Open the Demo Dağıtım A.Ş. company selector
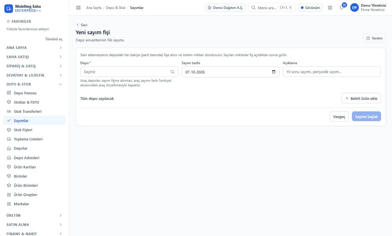The height and width of the screenshot is (236, 392). point(225,8)
